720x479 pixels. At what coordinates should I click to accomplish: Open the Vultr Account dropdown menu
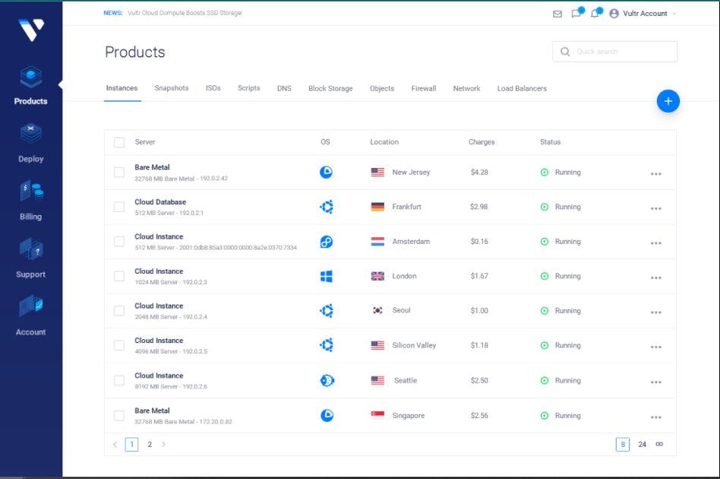point(642,13)
